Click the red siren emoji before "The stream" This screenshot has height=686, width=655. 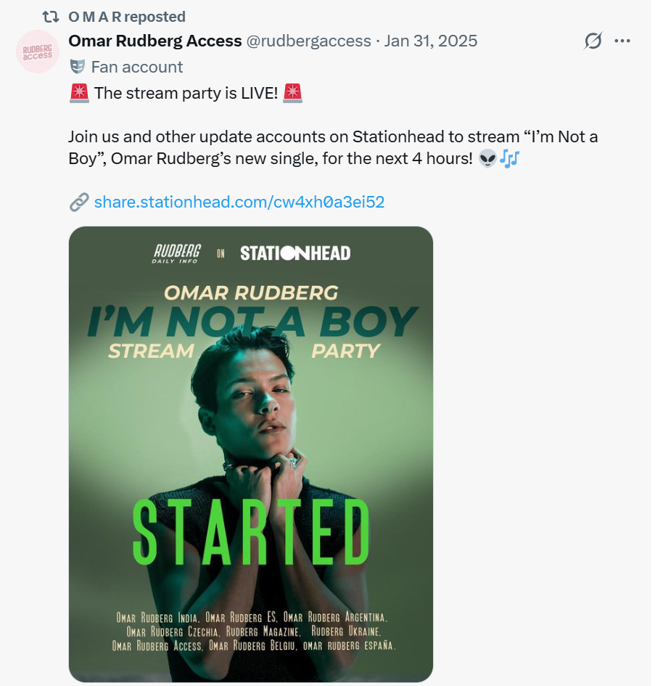(79, 94)
